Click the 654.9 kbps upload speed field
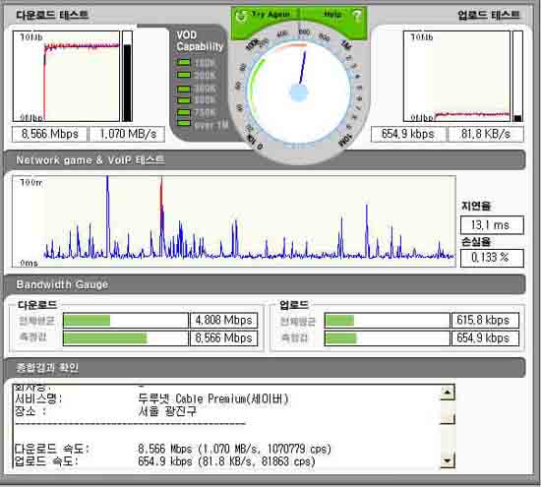This screenshot has height=487, width=541. pos(408,134)
